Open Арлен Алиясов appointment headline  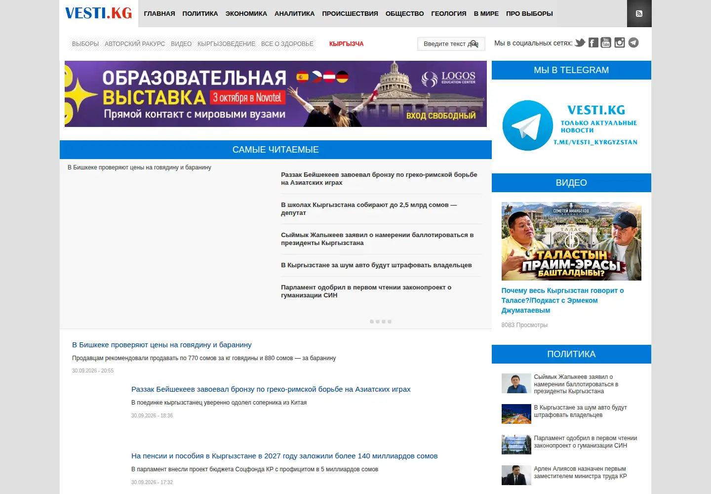click(x=580, y=472)
